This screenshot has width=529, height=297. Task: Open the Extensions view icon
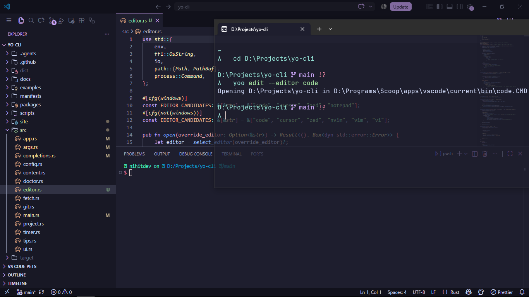(81, 20)
